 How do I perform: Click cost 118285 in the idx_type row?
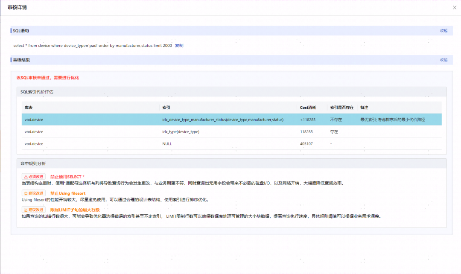tap(306, 132)
